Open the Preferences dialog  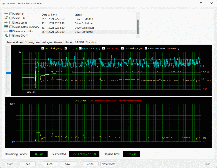108,164
